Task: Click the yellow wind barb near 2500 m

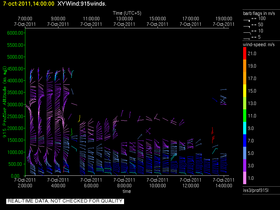Action: coord(79,118)
